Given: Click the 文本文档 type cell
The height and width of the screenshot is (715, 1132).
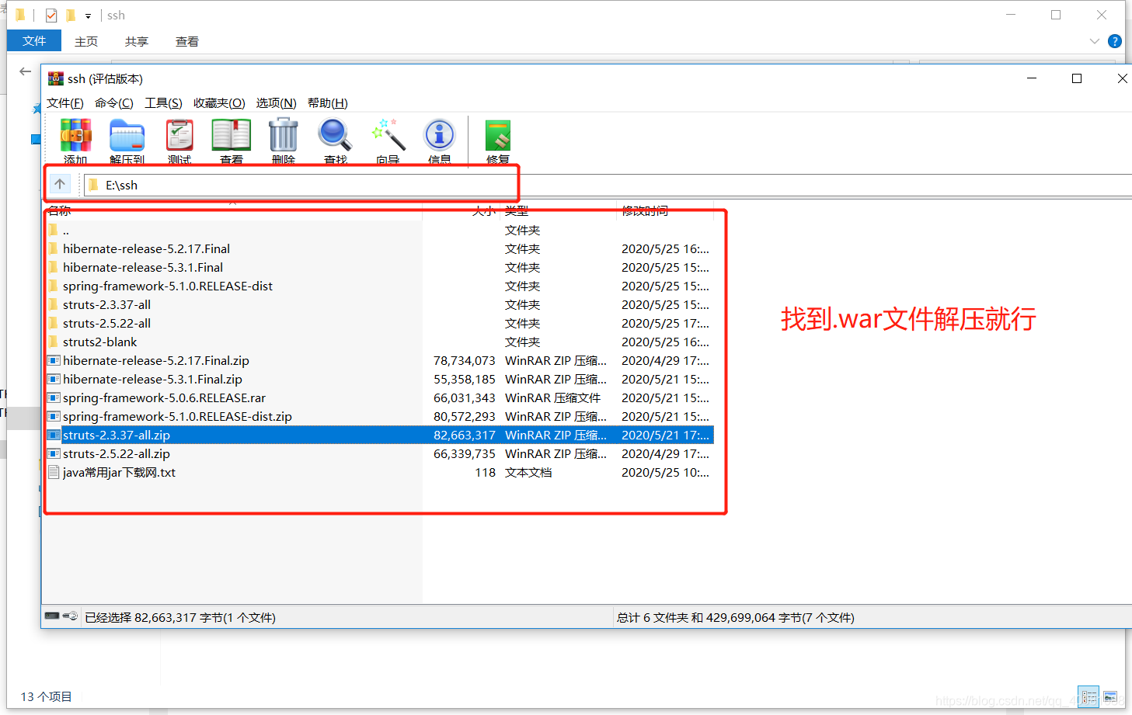Looking at the screenshot, I should [528, 473].
